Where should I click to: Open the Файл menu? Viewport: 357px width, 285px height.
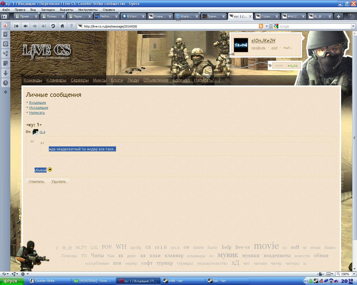point(6,10)
